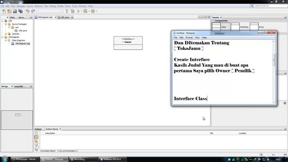Screen dimensions: 288x162
Task: Open the Run Project dropdown arrow
Action: (82, 11)
